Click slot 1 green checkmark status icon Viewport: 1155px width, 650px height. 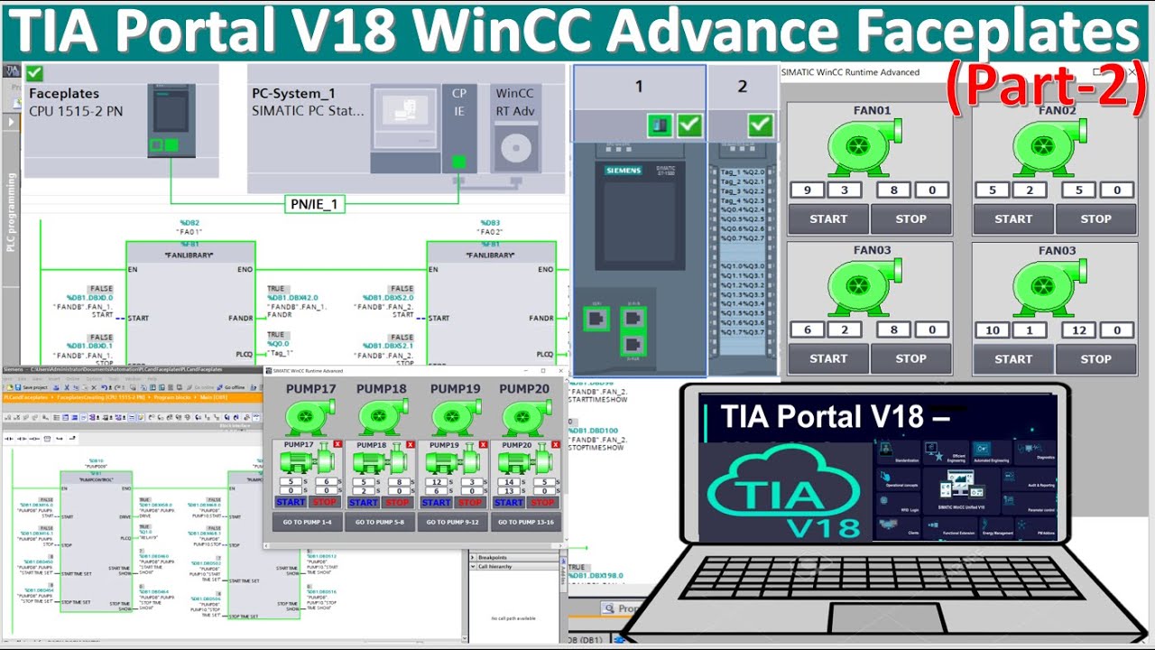click(x=689, y=125)
